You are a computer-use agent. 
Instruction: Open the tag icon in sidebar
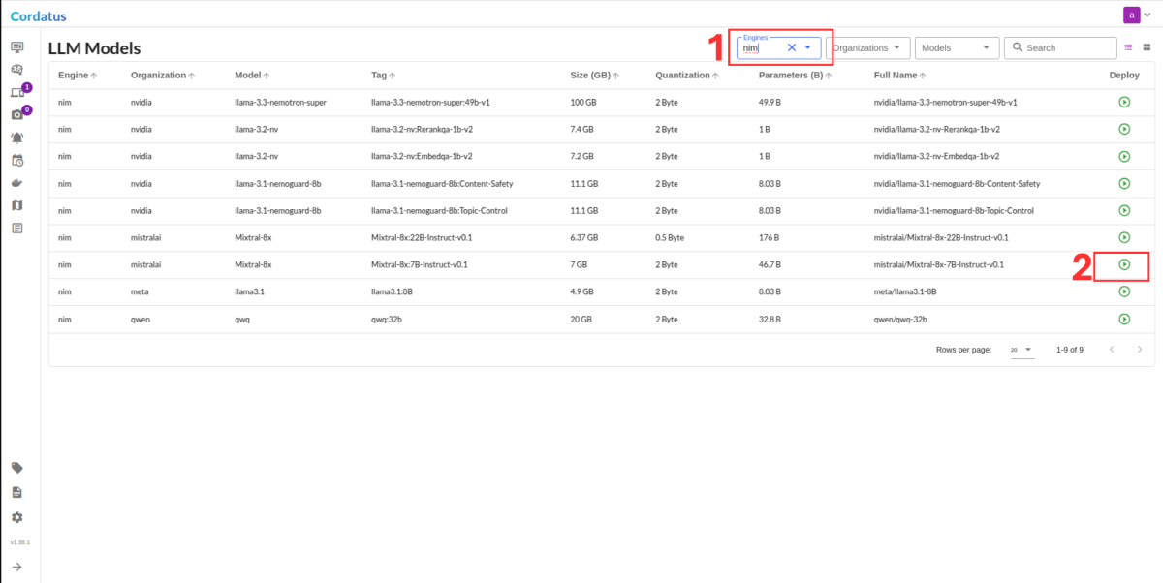[x=16, y=468]
